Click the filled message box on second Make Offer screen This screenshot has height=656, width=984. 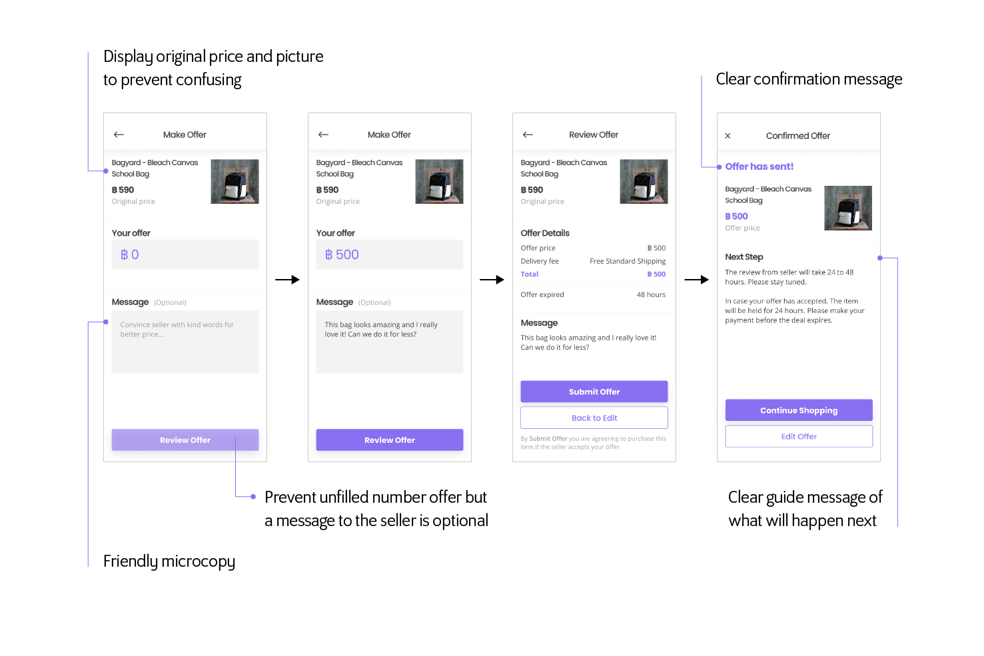tap(390, 342)
